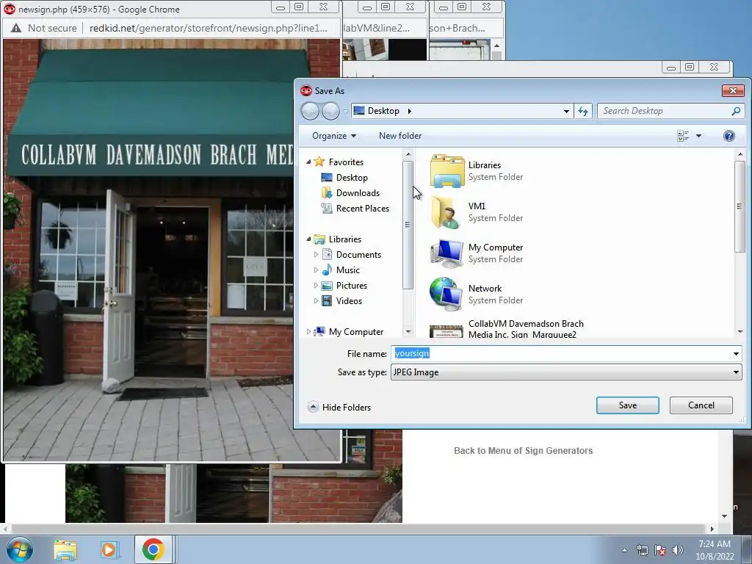Select Documents in the Libraries tree
Viewport: 752px width, 564px height.
(358, 255)
